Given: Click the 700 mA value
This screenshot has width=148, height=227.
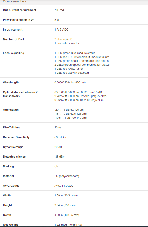Looking at the screenshot, I should click(x=59, y=10).
